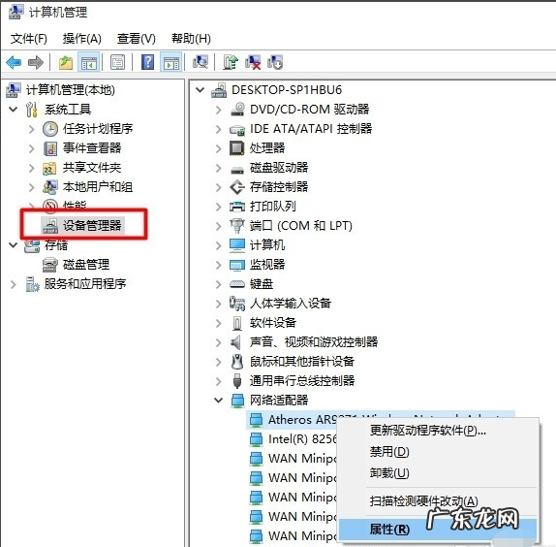Click the Scan for hardware changes toolbar icon
556x547 pixels.
201,62
